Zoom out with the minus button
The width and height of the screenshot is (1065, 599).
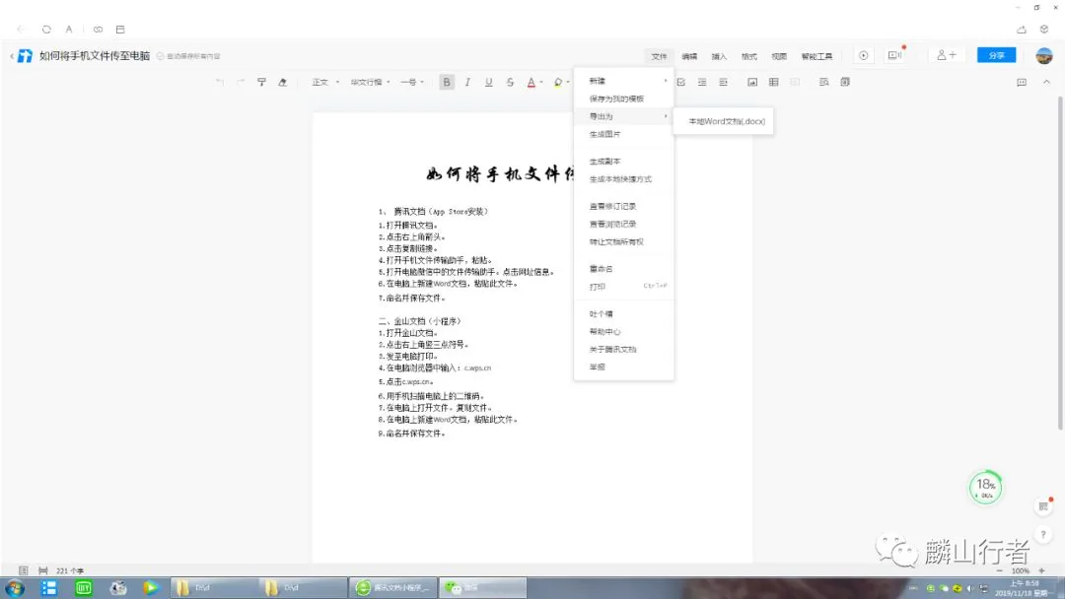tap(999, 570)
